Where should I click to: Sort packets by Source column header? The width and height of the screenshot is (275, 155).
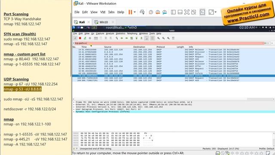coord(108,47)
